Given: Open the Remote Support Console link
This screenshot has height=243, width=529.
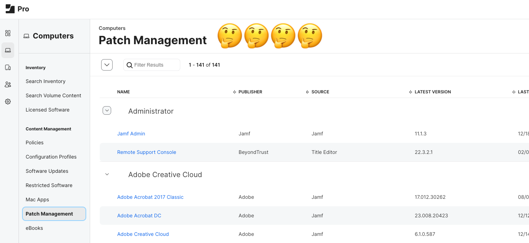Looking at the screenshot, I should pyautogui.click(x=146, y=152).
